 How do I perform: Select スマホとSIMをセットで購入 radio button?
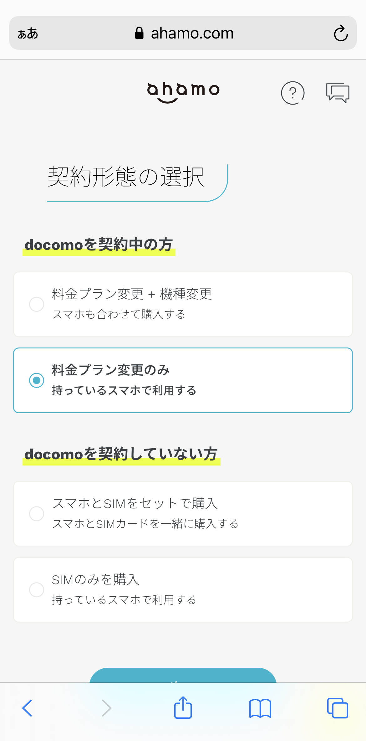(x=37, y=514)
